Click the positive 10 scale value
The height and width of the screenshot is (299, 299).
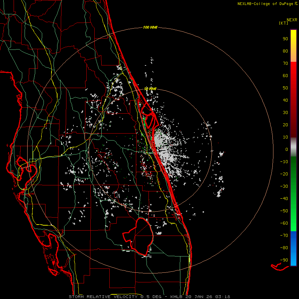click(285, 137)
